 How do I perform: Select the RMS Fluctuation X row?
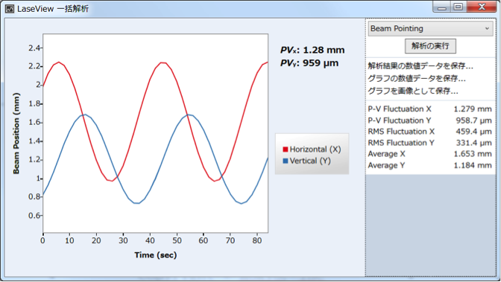(x=429, y=132)
